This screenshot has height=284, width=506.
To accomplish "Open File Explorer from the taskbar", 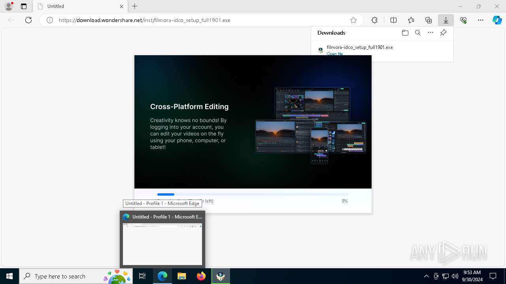I will pyautogui.click(x=182, y=276).
